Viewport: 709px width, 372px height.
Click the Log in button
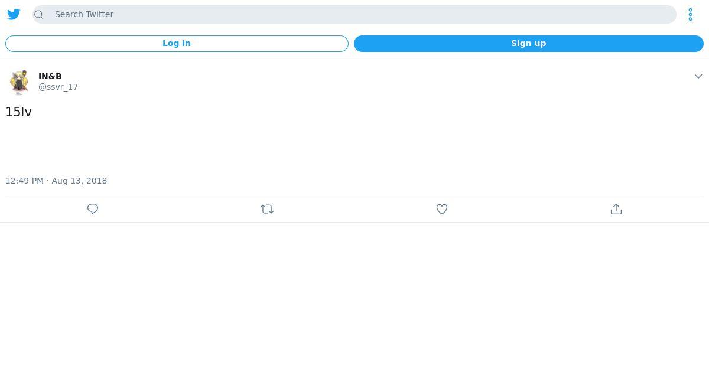[177, 43]
